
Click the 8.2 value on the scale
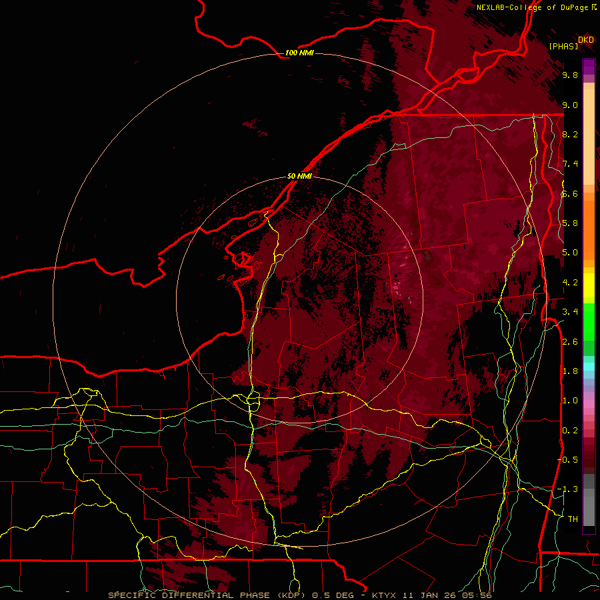(570, 134)
